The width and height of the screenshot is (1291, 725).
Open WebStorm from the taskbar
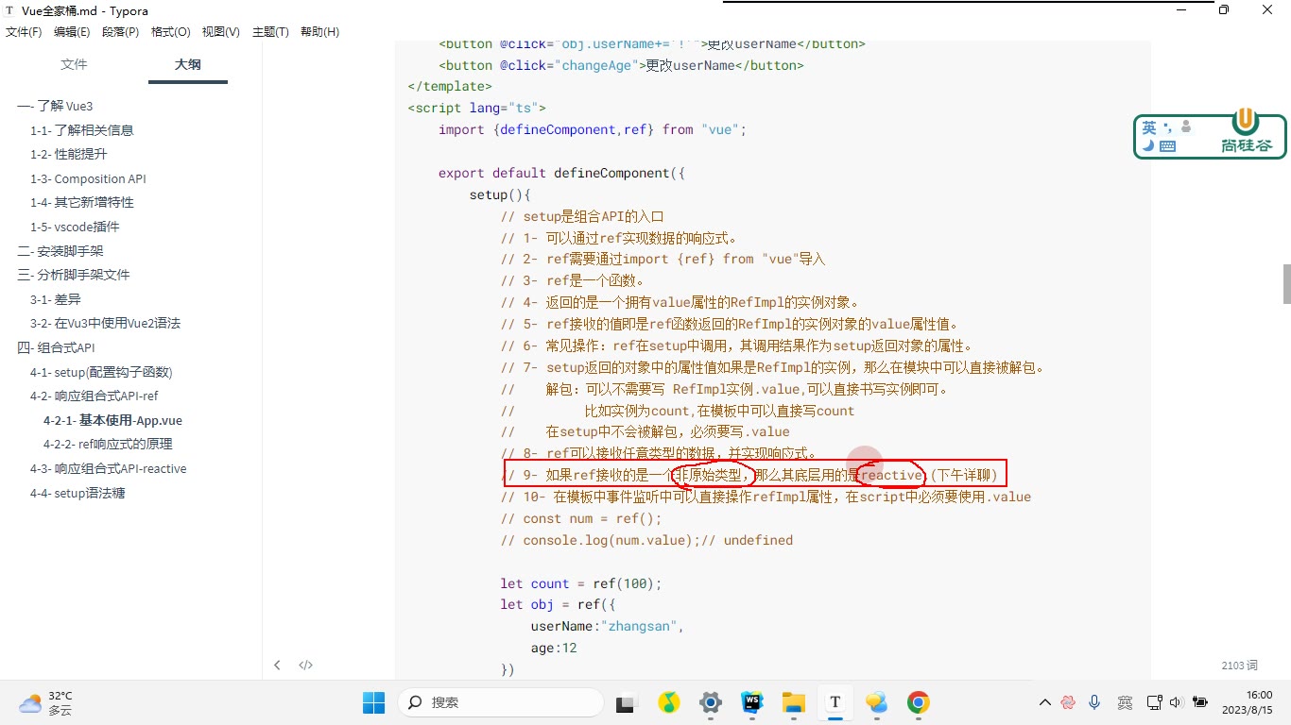pos(752,702)
